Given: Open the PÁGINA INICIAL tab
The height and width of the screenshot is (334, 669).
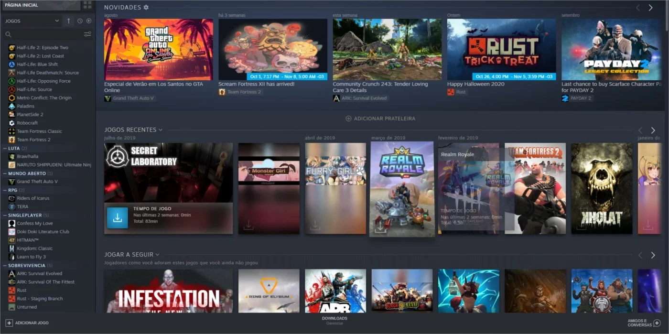Looking at the screenshot, I should 40,5.
